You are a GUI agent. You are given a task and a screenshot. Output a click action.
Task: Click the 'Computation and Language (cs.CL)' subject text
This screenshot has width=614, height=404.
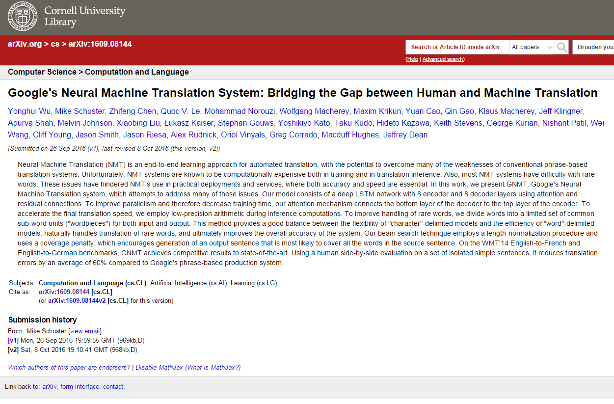click(93, 283)
